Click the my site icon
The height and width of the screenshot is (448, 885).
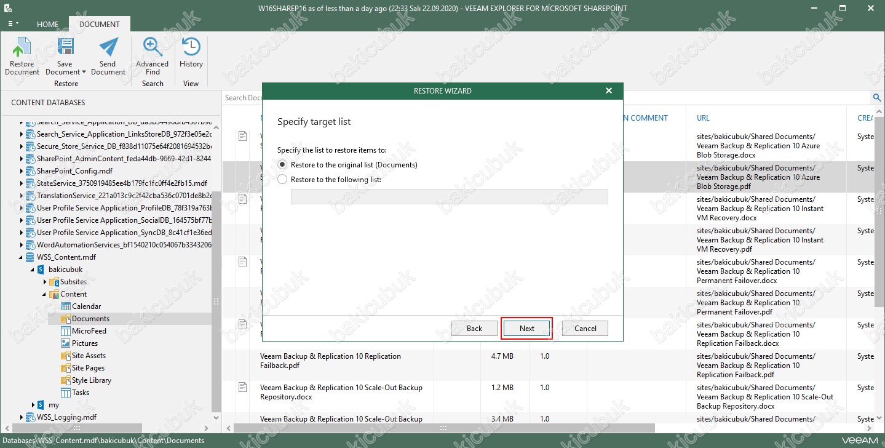[x=41, y=405]
